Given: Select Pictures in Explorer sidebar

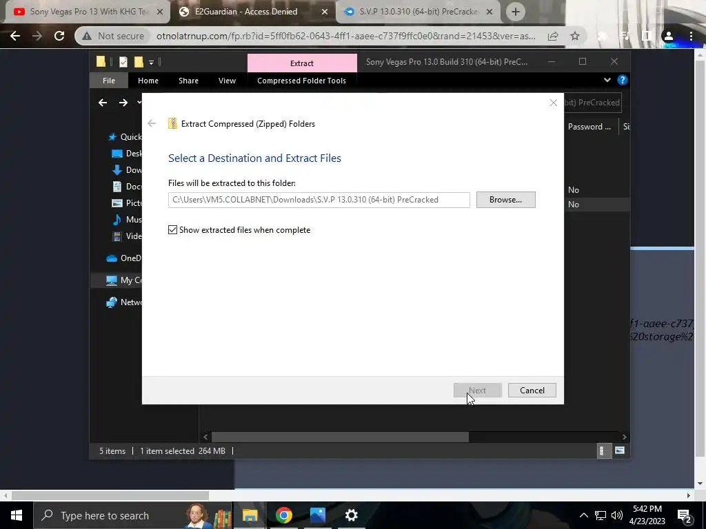Looking at the screenshot, I should coord(127,203).
